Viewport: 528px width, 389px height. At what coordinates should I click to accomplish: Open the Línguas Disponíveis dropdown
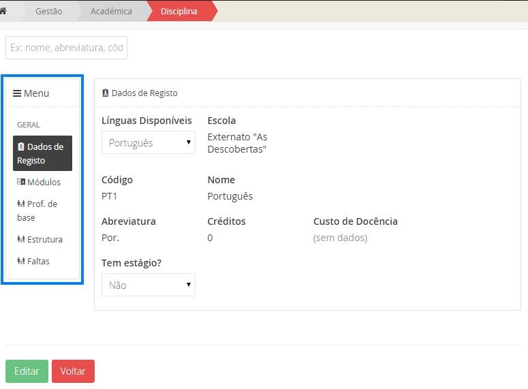click(149, 142)
